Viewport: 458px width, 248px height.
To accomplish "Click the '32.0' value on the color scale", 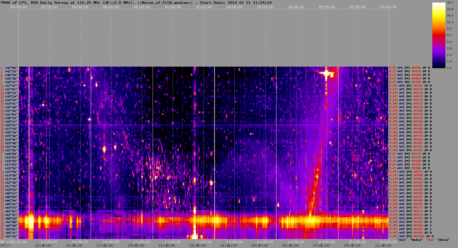I will click(x=450, y=2).
